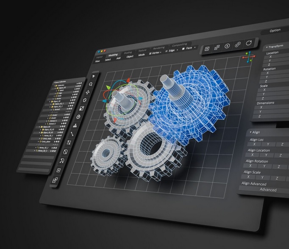Open the Object menu

point(130,56)
